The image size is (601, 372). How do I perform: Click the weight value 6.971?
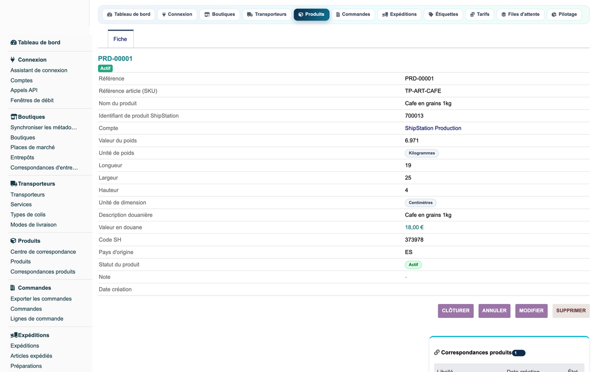412,141
